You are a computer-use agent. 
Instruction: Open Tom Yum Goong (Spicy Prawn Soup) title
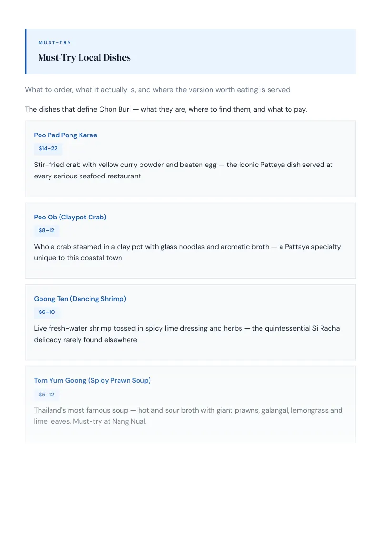(x=92, y=380)
